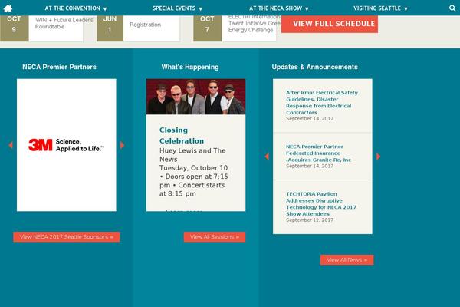Image resolution: width=460 pixels, height=307 pixels.
Task: Go to next Updates & Announcements slide
Action: coord(379,157)
